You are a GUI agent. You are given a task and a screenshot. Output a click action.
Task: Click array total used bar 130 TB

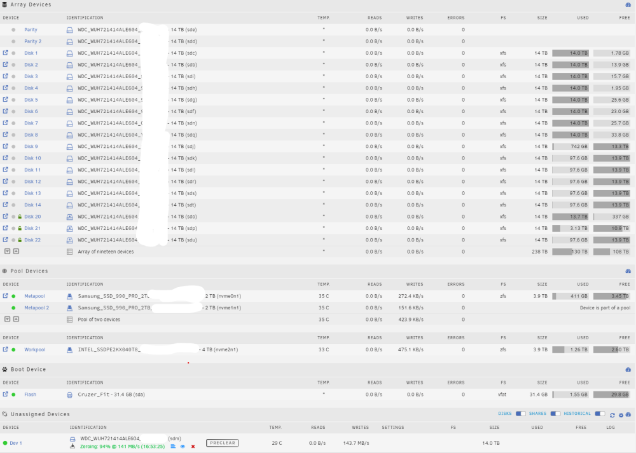point(570,252)
